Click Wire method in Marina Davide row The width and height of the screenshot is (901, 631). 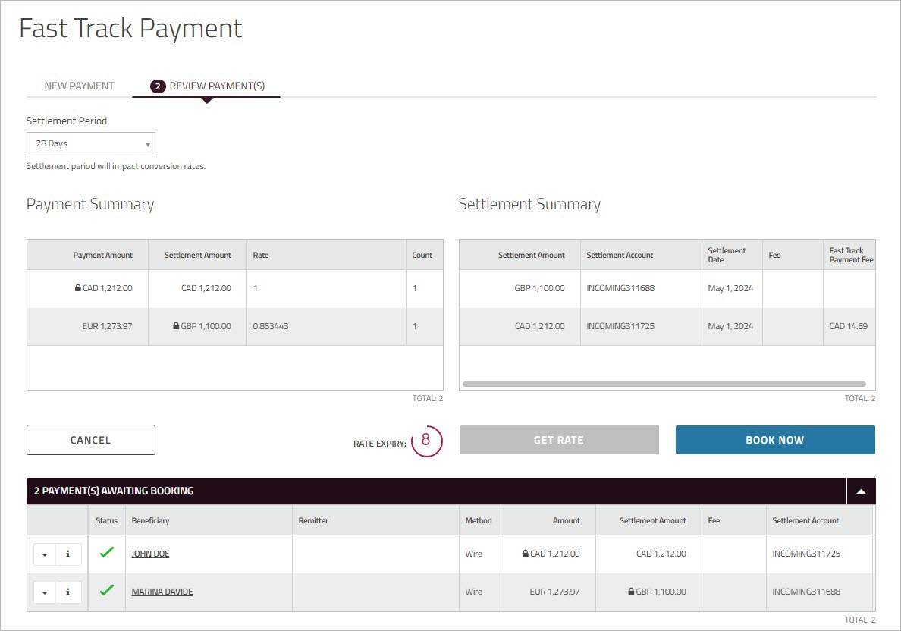pyautogui.click(x=473, y=592)
